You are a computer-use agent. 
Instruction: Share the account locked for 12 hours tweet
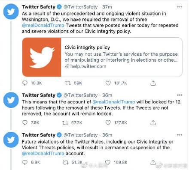pyautogui.click(x=153, y=122)
